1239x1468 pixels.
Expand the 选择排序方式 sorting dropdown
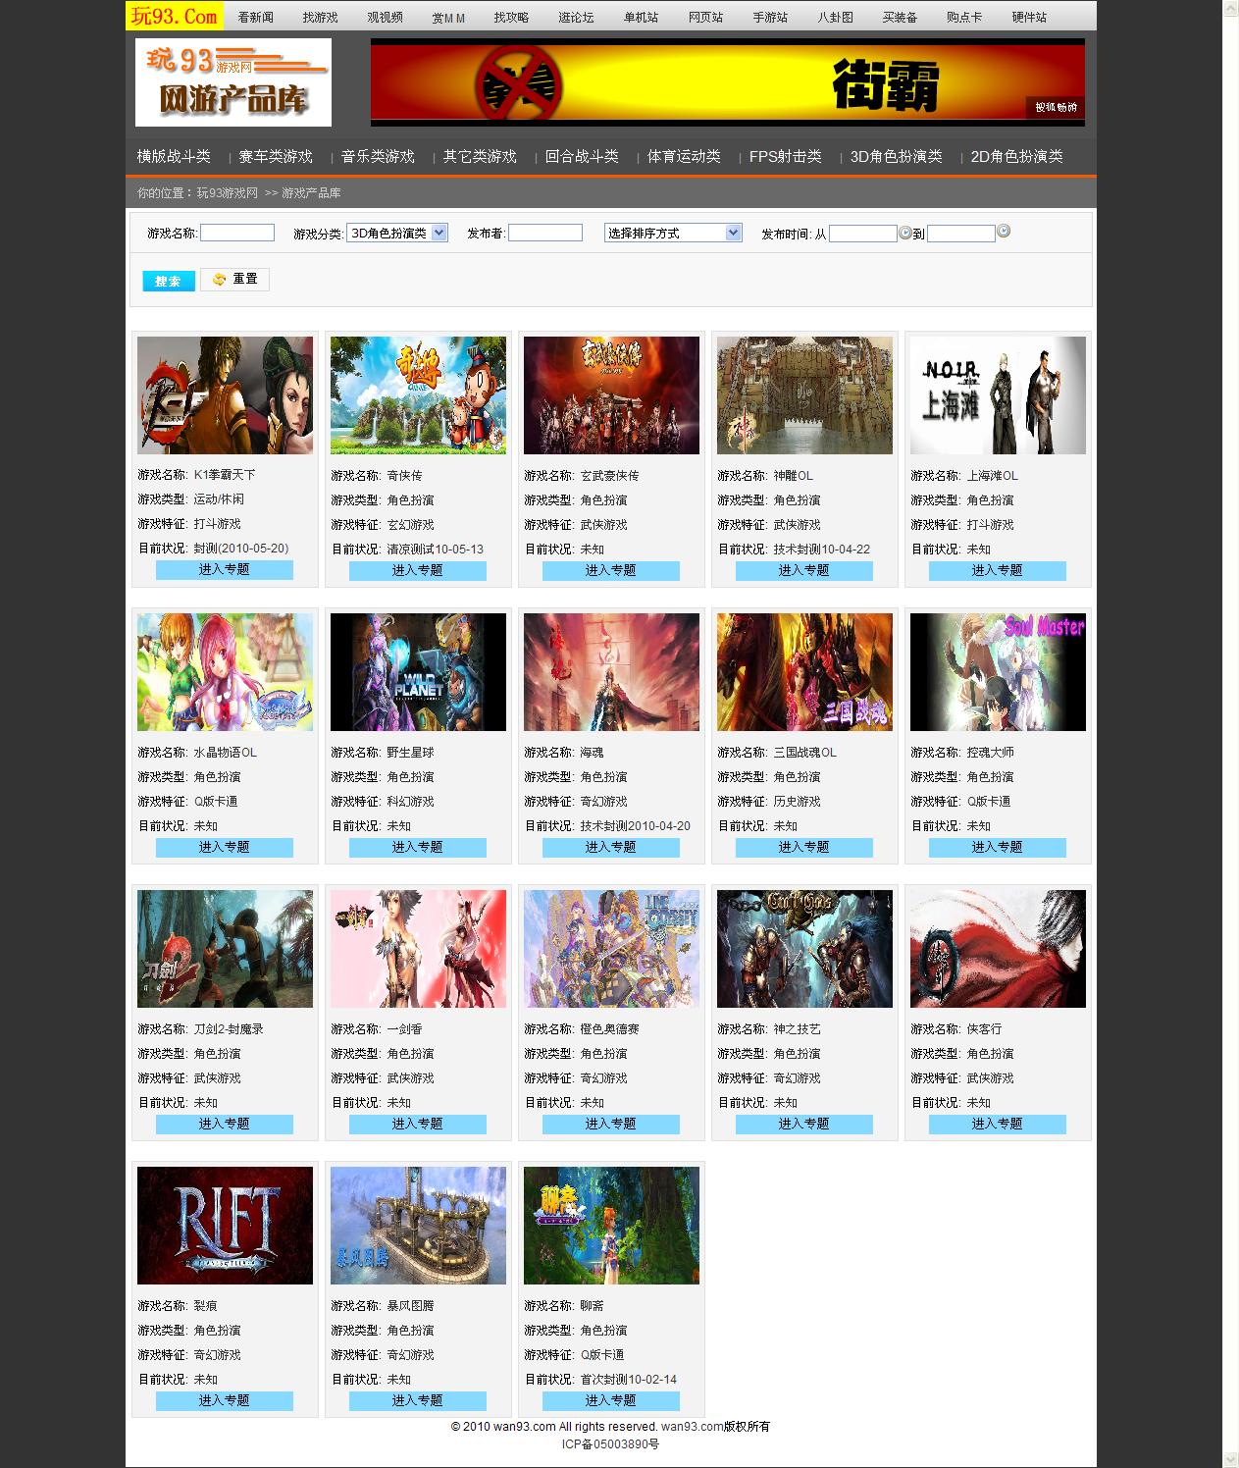click(x=673, y=233)
